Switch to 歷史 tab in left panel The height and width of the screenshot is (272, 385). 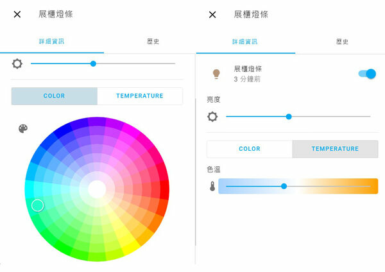tap(153, 42)
